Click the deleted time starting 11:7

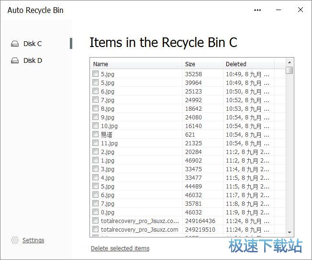(247, 195)
